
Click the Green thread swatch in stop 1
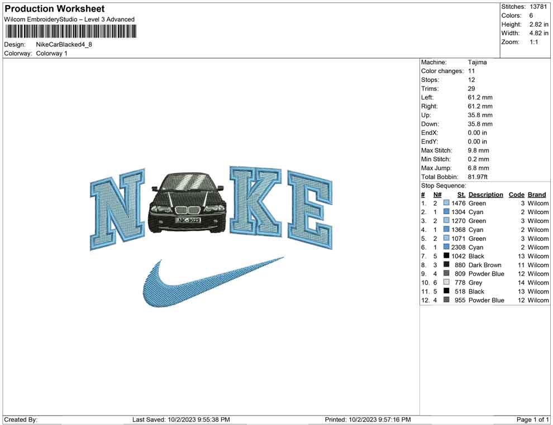[x=446, y=203]
